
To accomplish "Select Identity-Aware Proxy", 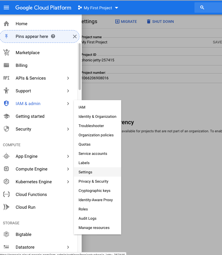I will [x=97, y=200].
